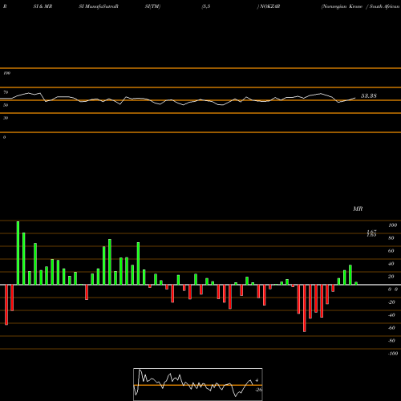Viewport: 401px width, 401px height.
Task: Select the MR label above histogram
Action: point(358,209)
